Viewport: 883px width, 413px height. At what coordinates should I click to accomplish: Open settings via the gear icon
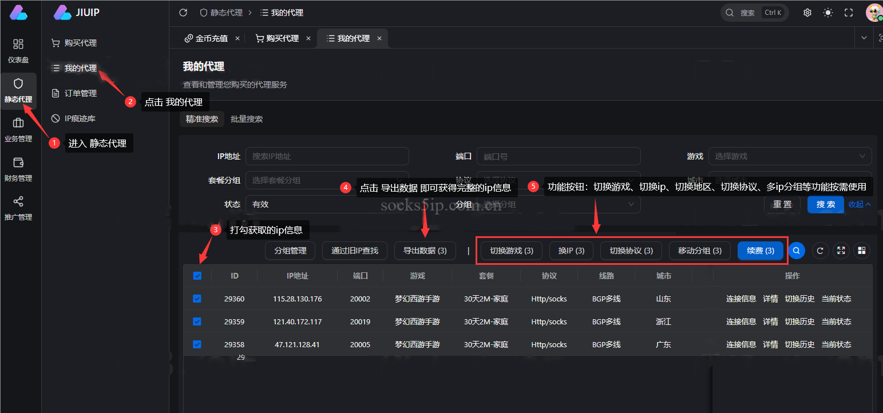pyautogui.click(x=807, y=12)
